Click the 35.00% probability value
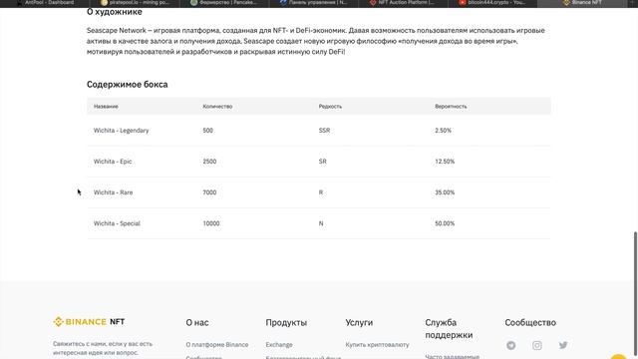638x359 pixels. (445, 192)
